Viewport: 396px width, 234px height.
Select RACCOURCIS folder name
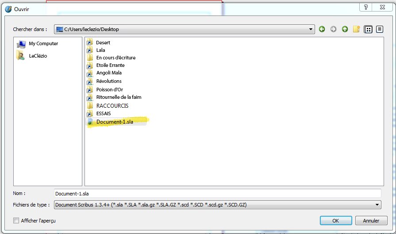(112, 106)
